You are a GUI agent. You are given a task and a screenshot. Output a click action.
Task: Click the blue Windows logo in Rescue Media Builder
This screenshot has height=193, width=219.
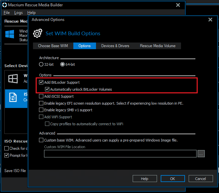click(10, 34)
